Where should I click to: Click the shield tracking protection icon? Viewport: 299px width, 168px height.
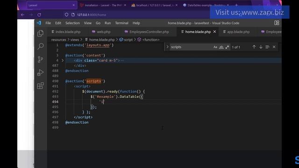(66, 14)
